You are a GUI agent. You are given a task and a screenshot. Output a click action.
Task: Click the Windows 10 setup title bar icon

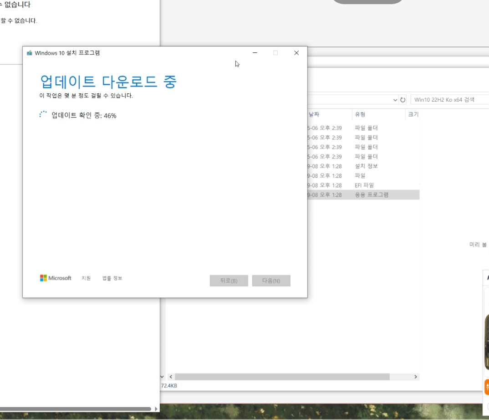coord(29,53)
